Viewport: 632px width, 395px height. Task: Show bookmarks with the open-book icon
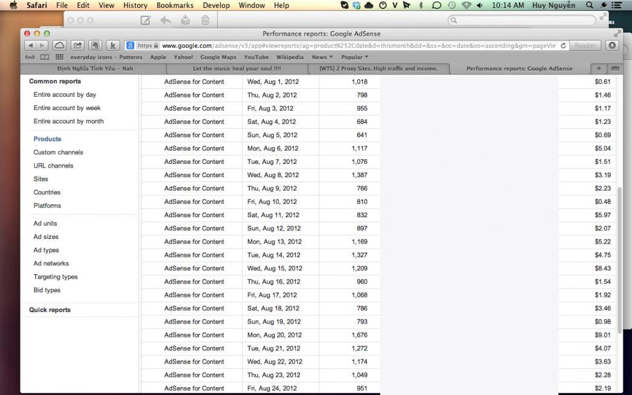pos(44,57)
